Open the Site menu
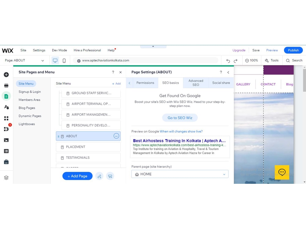 click(23, 50)
